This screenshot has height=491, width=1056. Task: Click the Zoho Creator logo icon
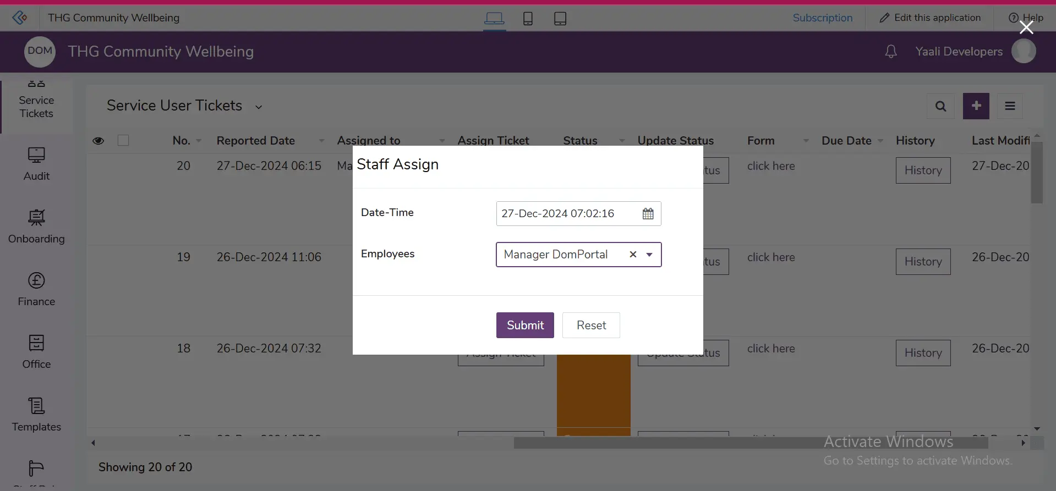[19, 18]
